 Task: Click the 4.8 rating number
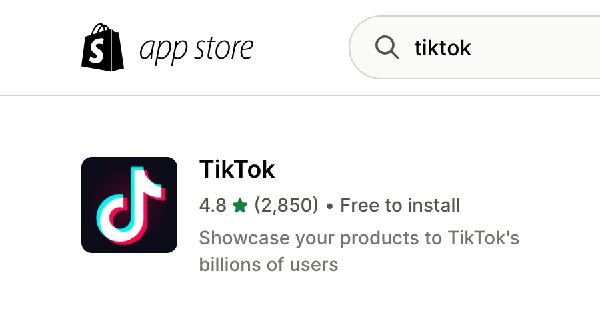pos(213,206)
